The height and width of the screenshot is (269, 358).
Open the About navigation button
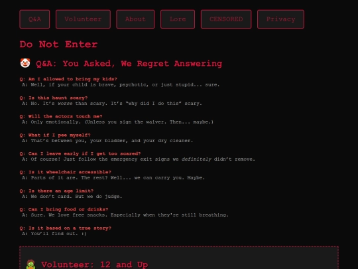135,19
